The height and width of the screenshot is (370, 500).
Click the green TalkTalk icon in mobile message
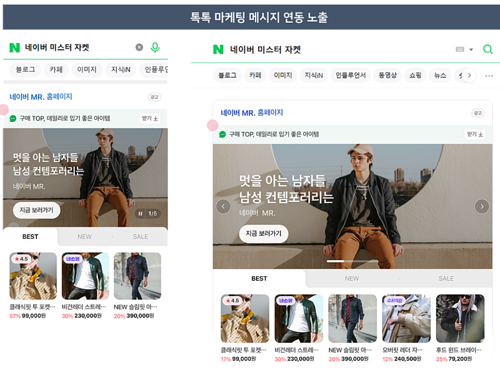pos(13,118)
